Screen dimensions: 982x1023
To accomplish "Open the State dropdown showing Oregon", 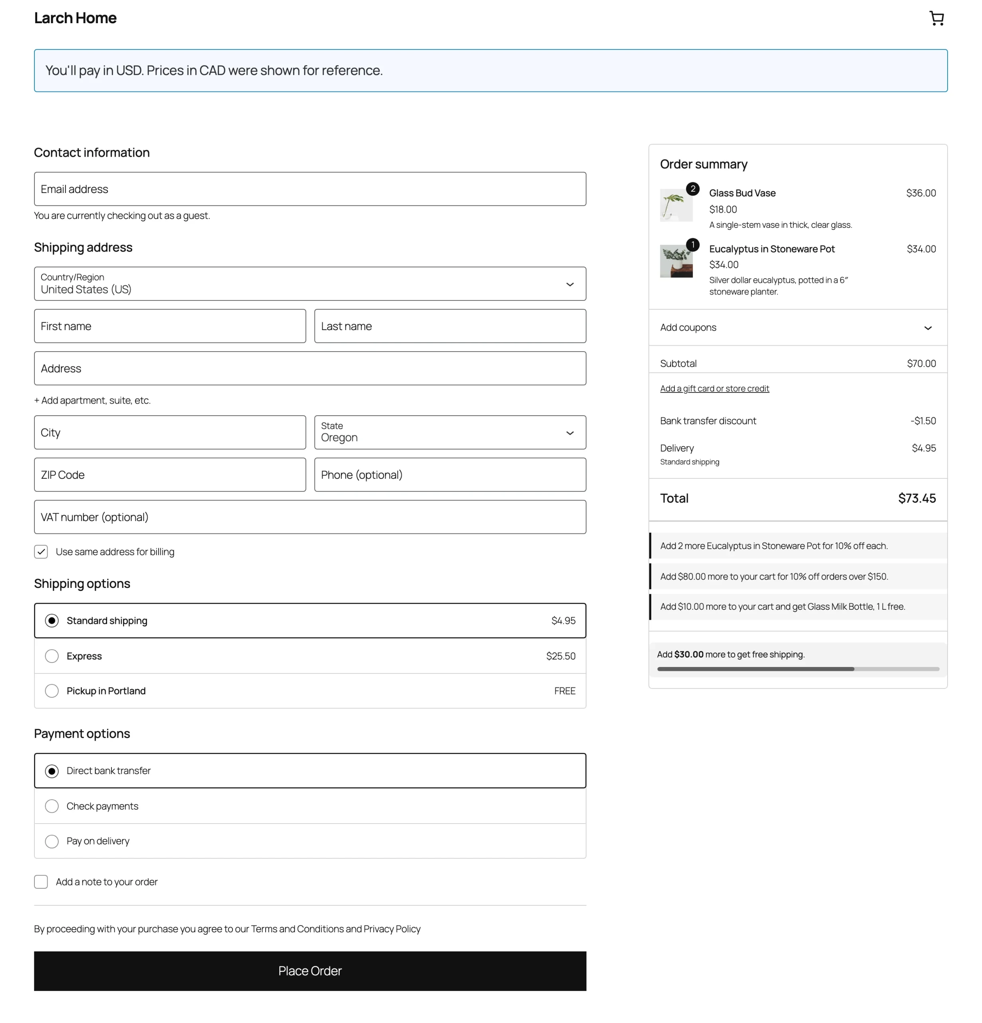I will pos(450,432).
